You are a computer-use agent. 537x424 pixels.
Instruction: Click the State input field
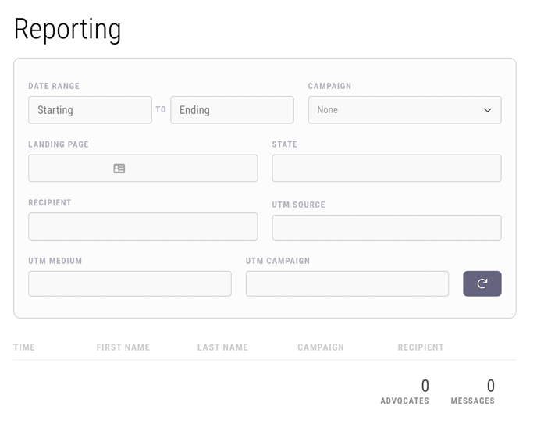coord(386,169)
